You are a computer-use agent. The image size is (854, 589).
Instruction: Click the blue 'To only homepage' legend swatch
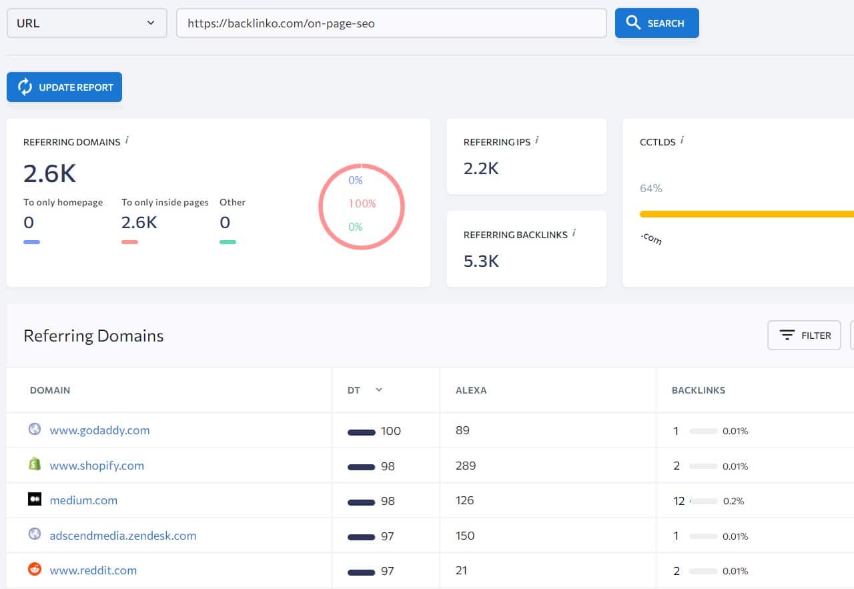[x=31, y=241]
